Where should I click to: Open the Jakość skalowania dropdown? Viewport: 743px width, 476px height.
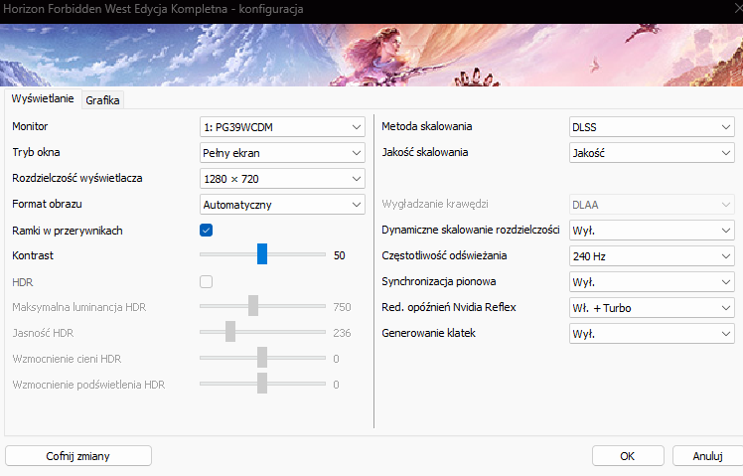pos(652,153)
